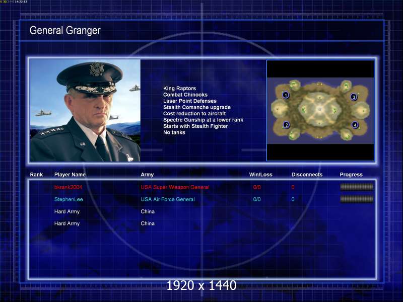Click the Army column header

pyautogui.click(x=147, y=175)
